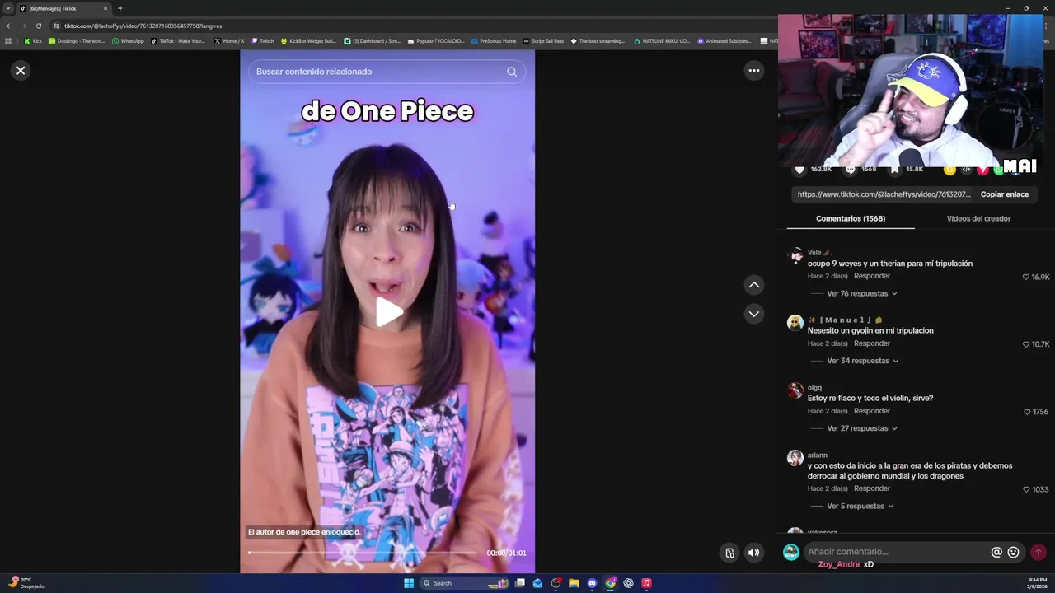Viewport: 1055px width, 593px height.
Task: Click the search magnifier in related content bar
Action: pyautogui.click(x=512, y=72)
